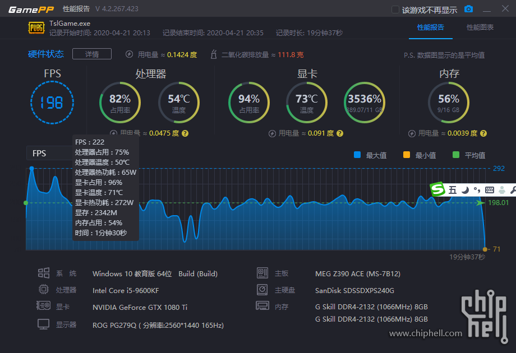
Task: Click the RAM memory module icon
Action: pos(262,306)
